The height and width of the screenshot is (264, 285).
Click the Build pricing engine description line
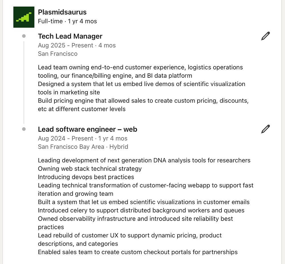[x=143, y=101]
